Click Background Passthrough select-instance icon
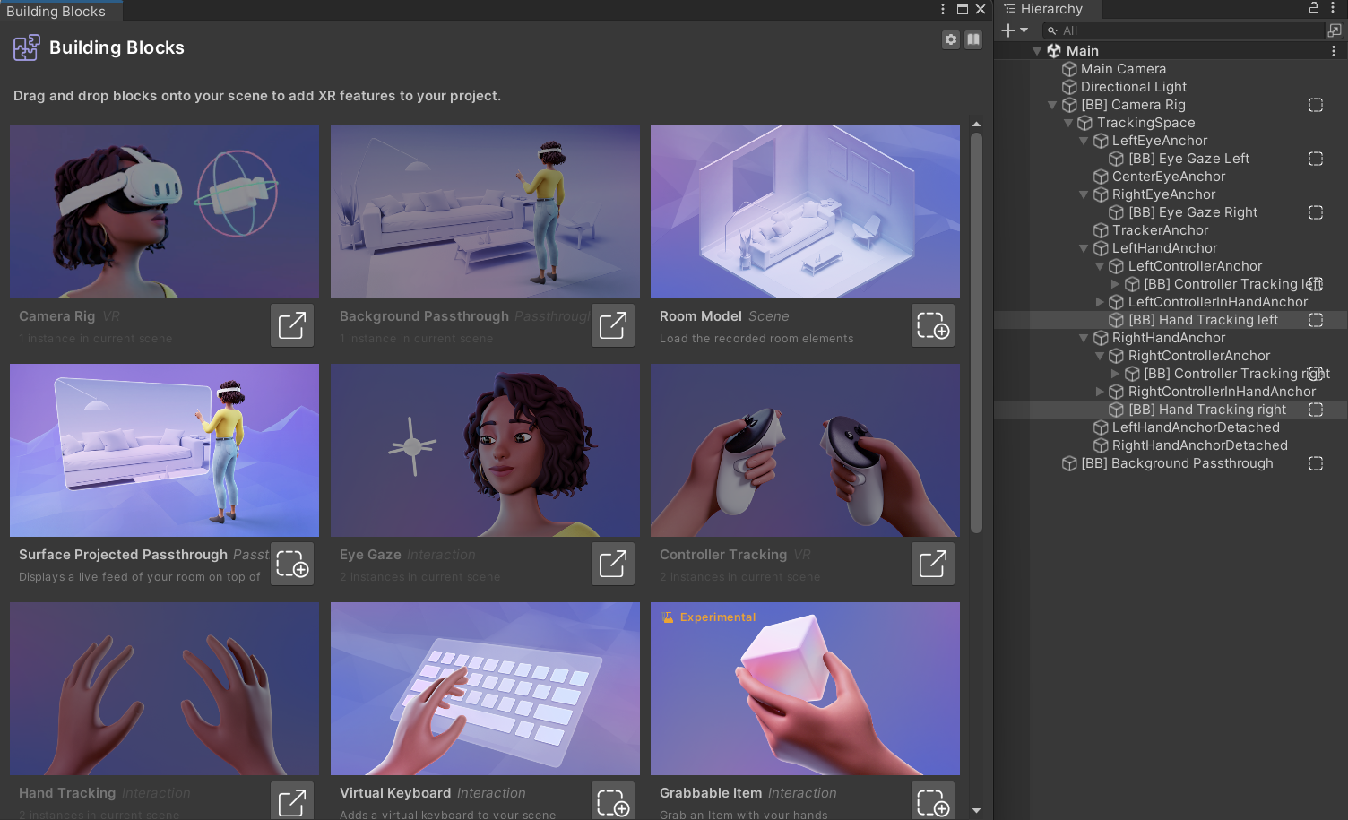1348x820 pixels. pyautogui.click(x=613, y=325)
